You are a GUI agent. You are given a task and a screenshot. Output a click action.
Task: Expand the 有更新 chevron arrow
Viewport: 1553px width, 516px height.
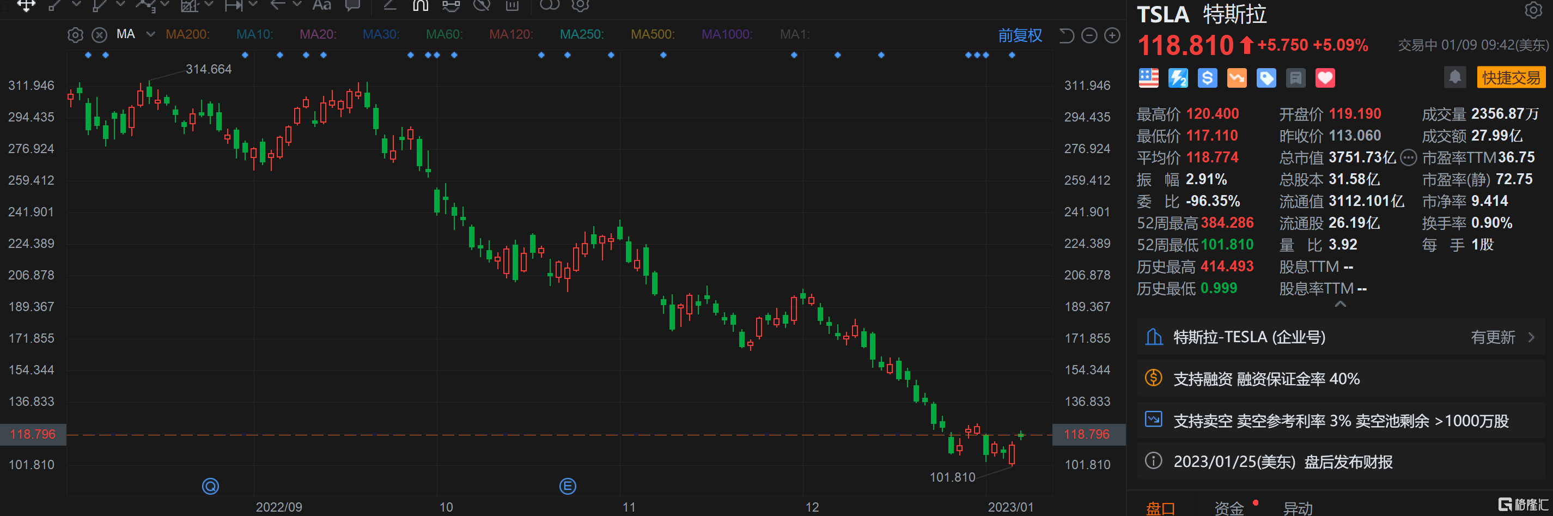click(1532, 338)
